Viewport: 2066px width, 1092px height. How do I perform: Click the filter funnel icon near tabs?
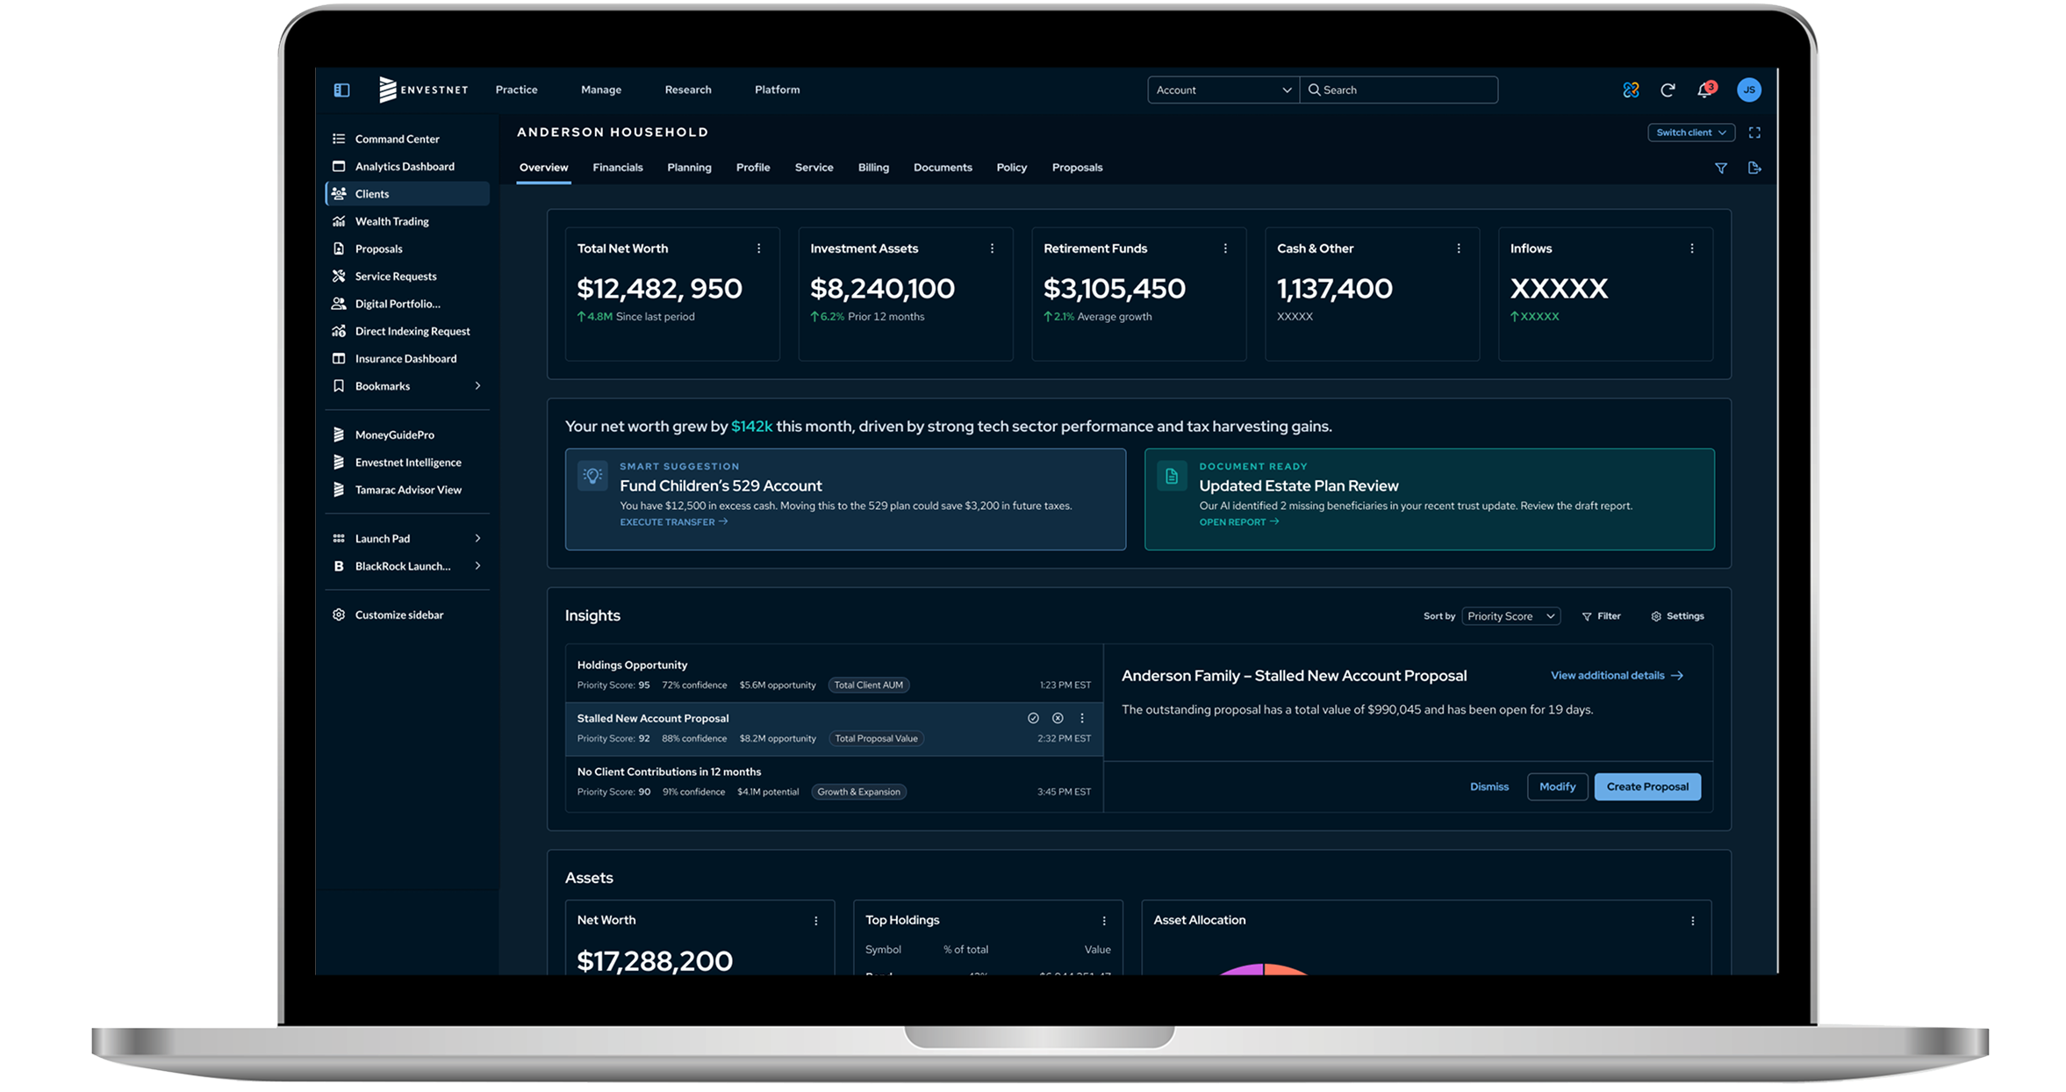coord(1721,168)
